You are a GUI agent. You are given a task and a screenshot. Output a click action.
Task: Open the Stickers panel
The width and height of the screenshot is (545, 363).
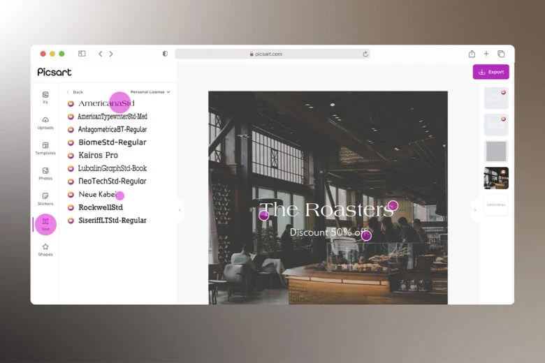pyautogui.click(x=45, y=199)
